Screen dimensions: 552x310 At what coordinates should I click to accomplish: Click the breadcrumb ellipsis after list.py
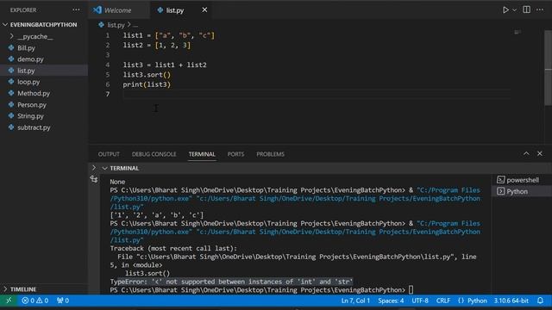click(x=135, y=25)
